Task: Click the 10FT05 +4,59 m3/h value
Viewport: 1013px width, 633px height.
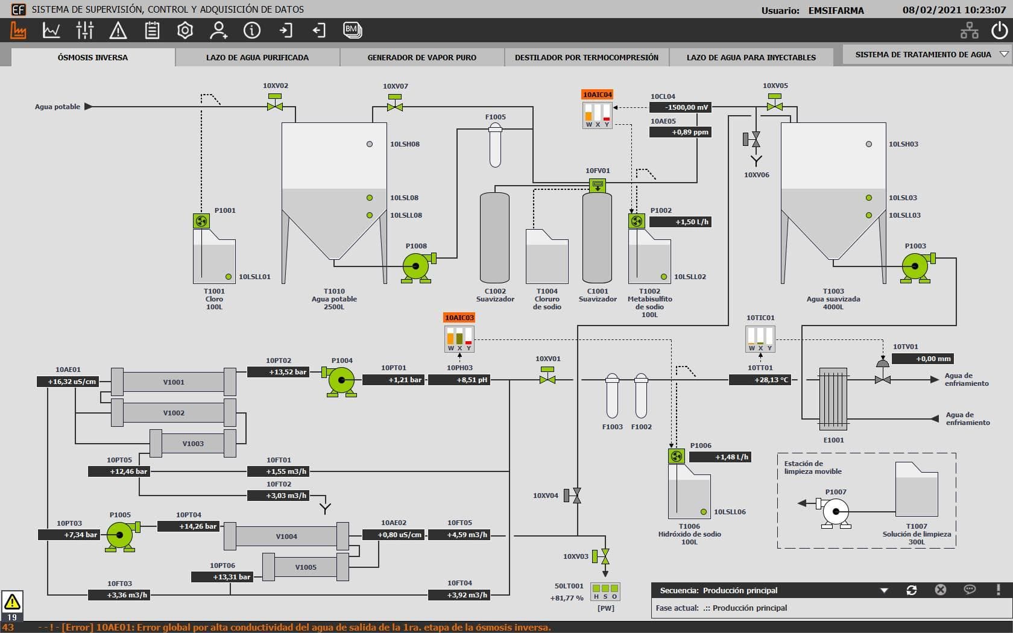Action: (459, 535)
